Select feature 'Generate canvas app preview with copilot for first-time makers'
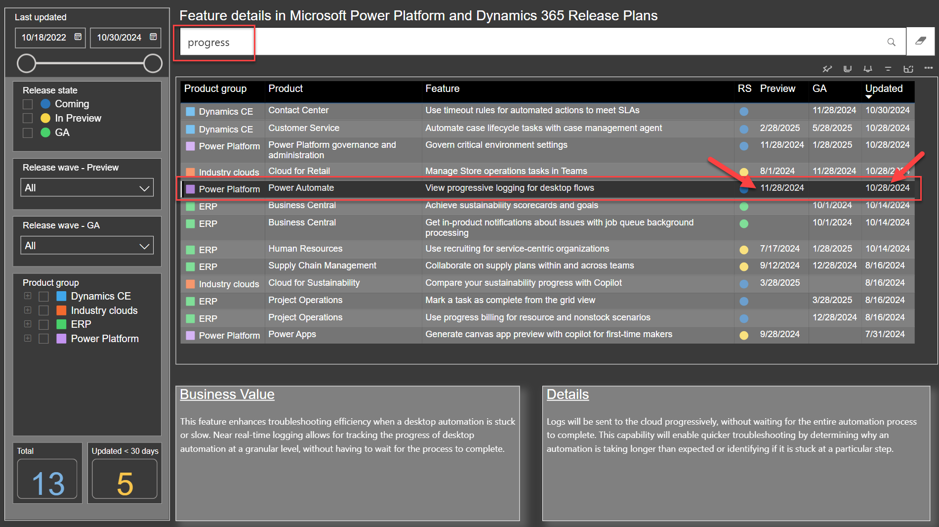The height and width of the screenshot is (527, 939). pyautogui.click(x=549, y=334)
